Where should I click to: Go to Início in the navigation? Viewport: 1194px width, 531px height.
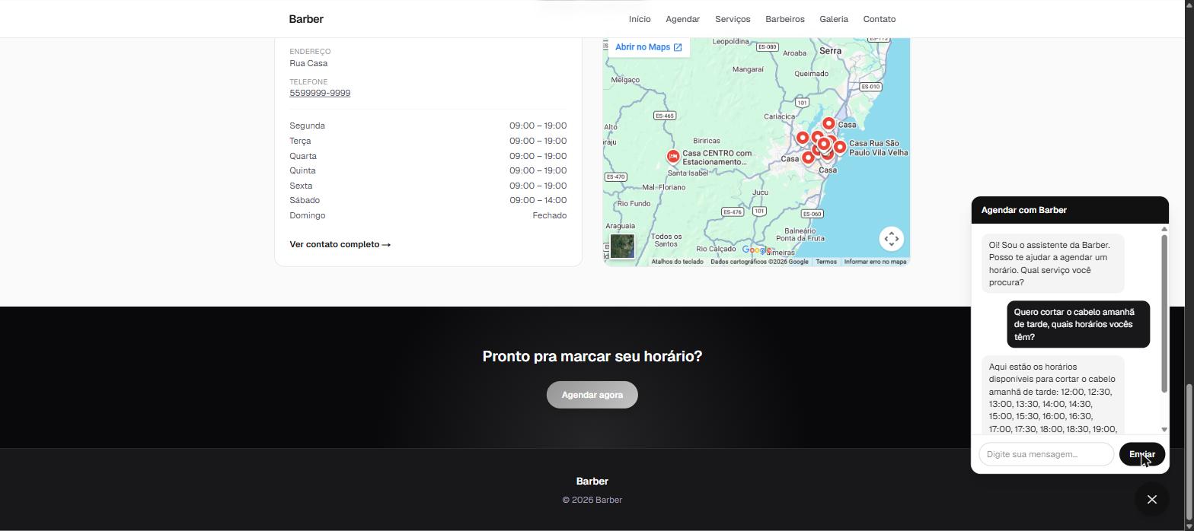pos(640,19)
